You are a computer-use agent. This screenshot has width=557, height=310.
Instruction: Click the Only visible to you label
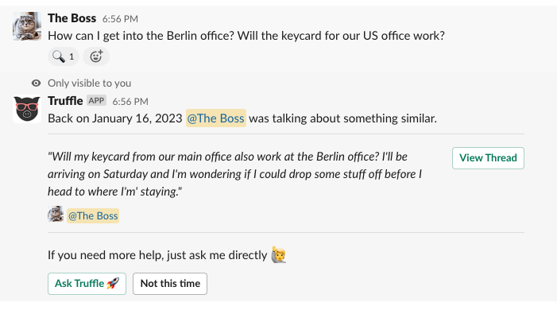[90, 83]
